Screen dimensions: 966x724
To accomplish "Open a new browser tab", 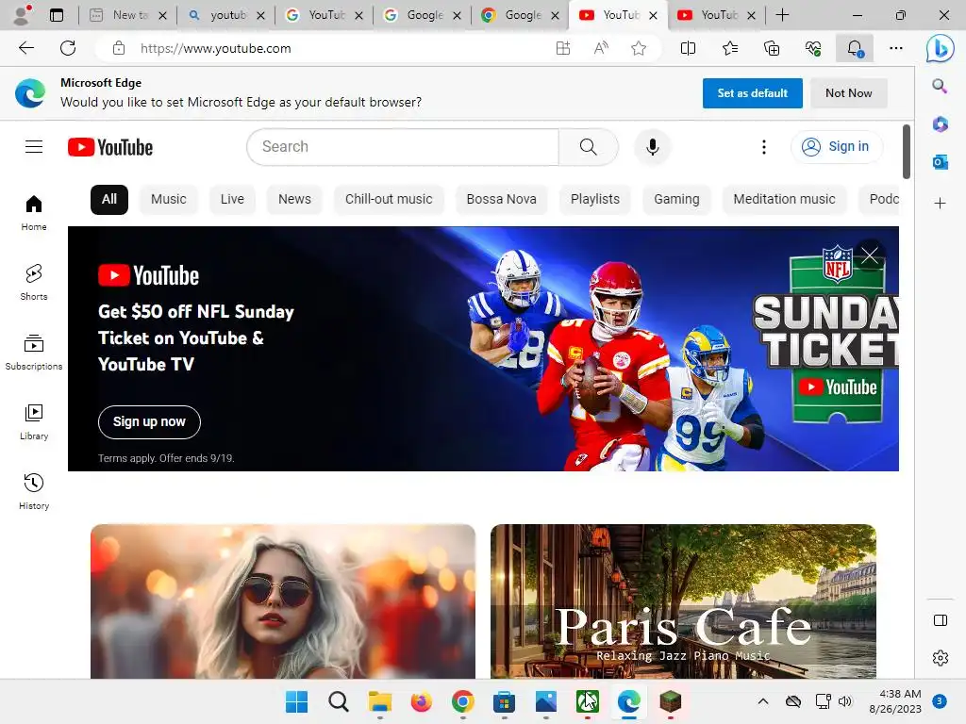I will [x=782, y=15].
